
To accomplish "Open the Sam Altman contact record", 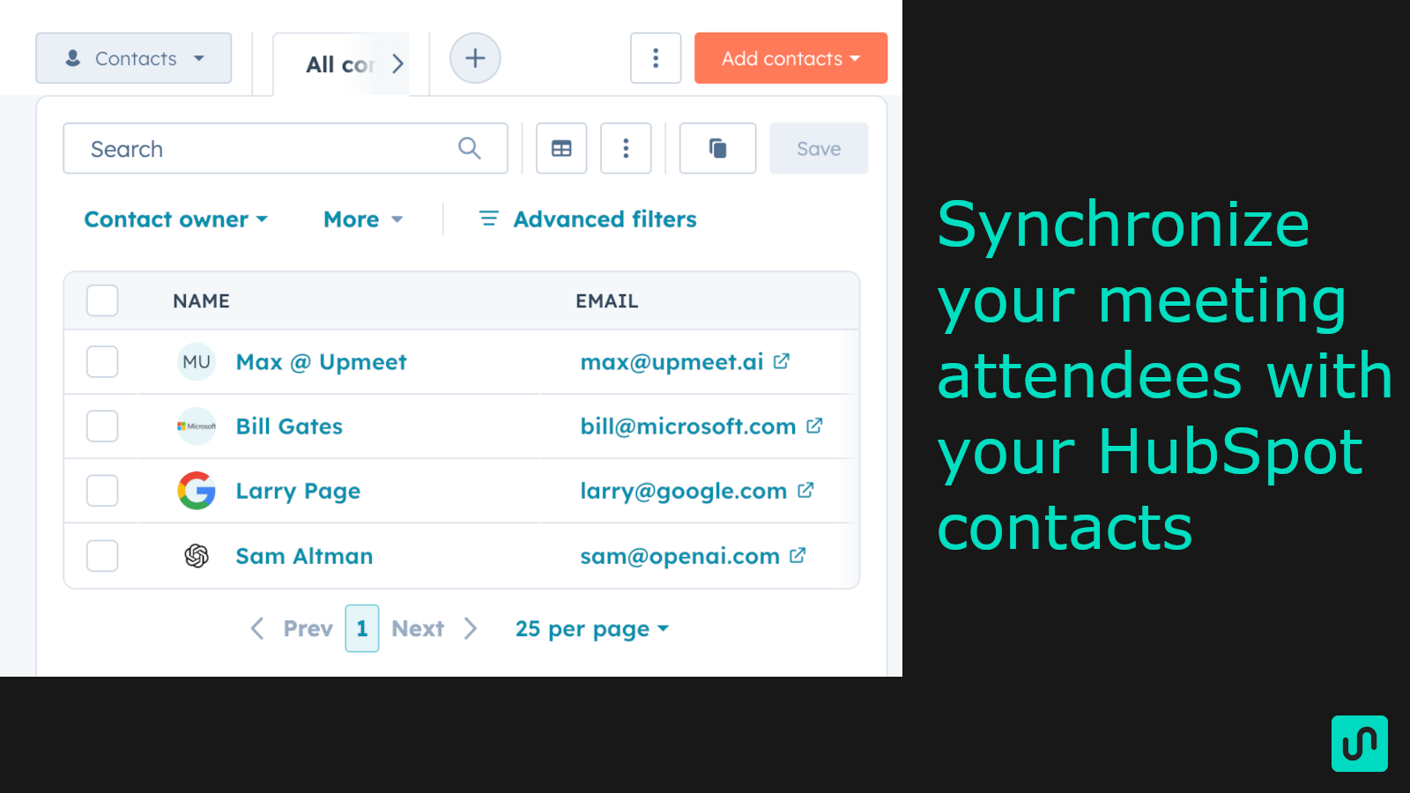I will click(304, 556).
